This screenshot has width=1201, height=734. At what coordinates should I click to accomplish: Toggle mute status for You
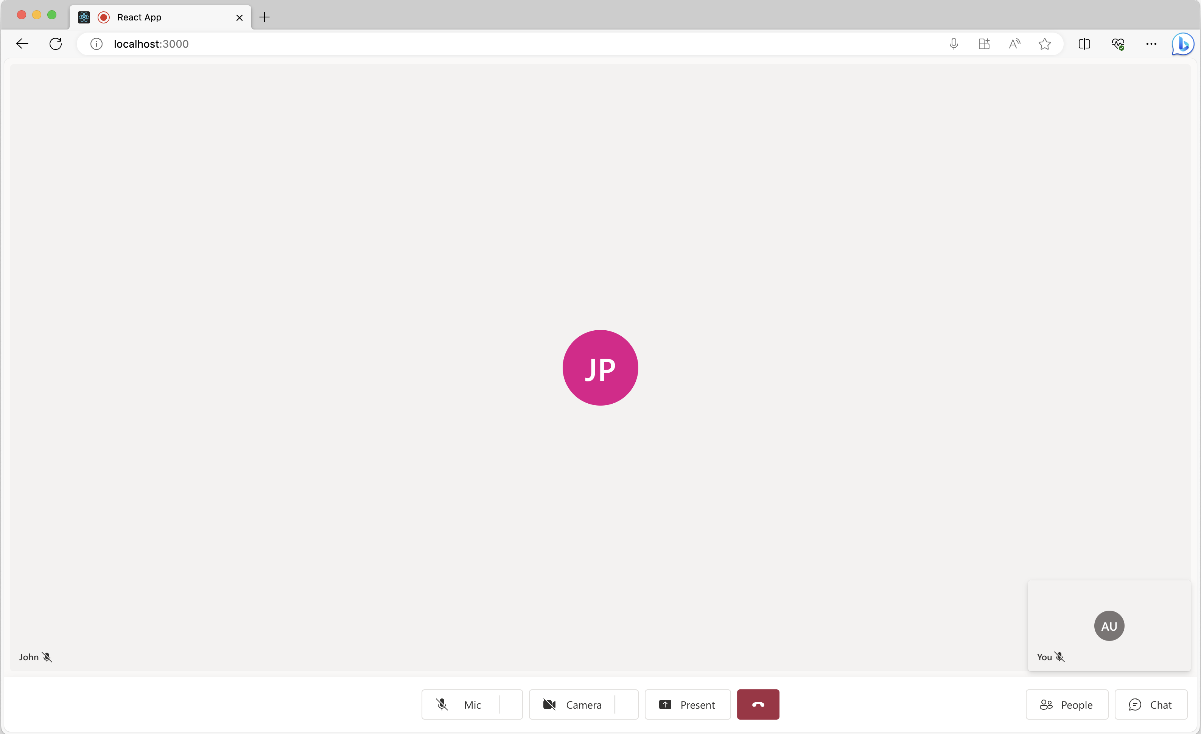pos(1059,657)
